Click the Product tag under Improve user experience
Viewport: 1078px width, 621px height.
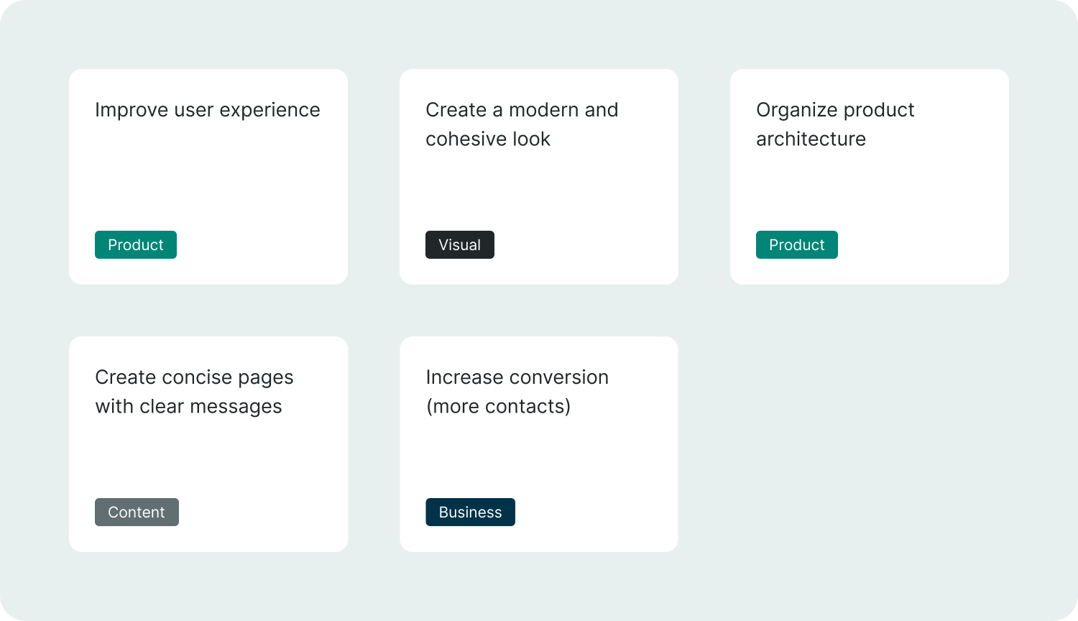[136, 244]
